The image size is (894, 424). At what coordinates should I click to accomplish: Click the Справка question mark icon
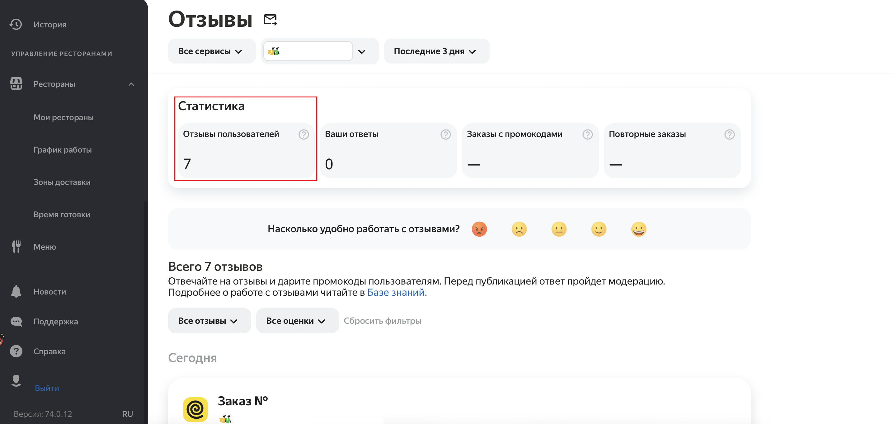point(16,351)
